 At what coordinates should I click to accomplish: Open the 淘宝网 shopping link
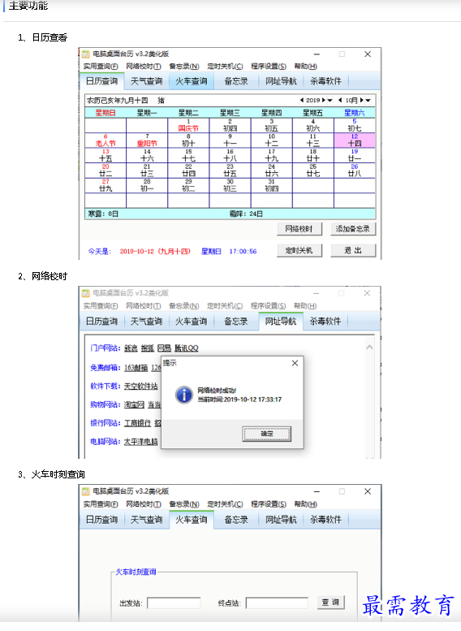134,404
